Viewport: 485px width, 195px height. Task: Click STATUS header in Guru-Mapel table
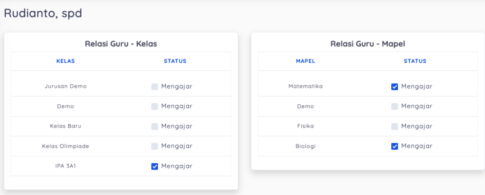click(x=415, y=61)
